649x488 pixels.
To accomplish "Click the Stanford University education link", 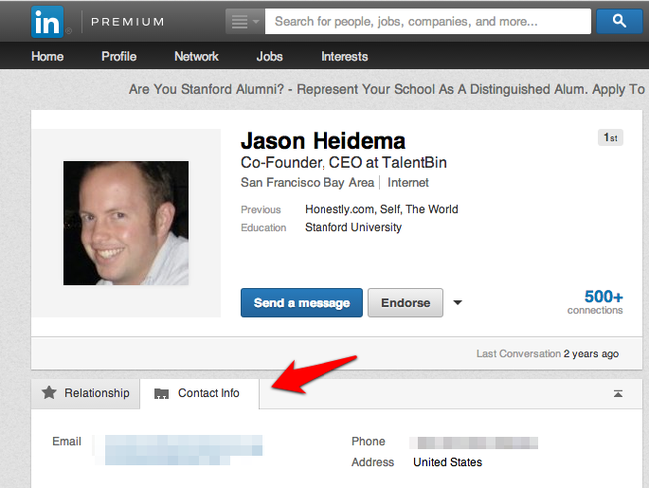I will 353,228.
